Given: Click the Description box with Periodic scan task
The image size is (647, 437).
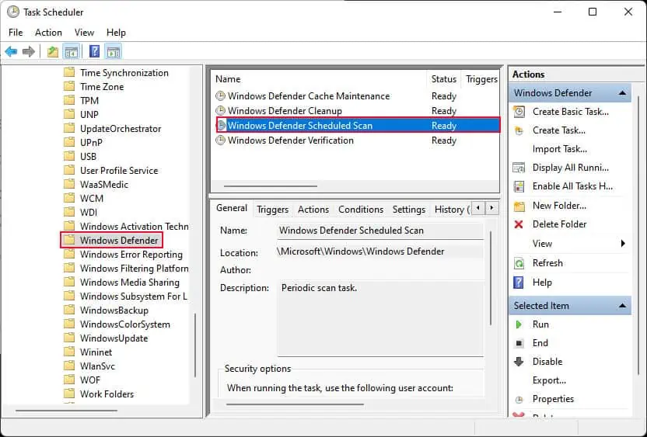Looking at the screenshot, I should 380,318.
